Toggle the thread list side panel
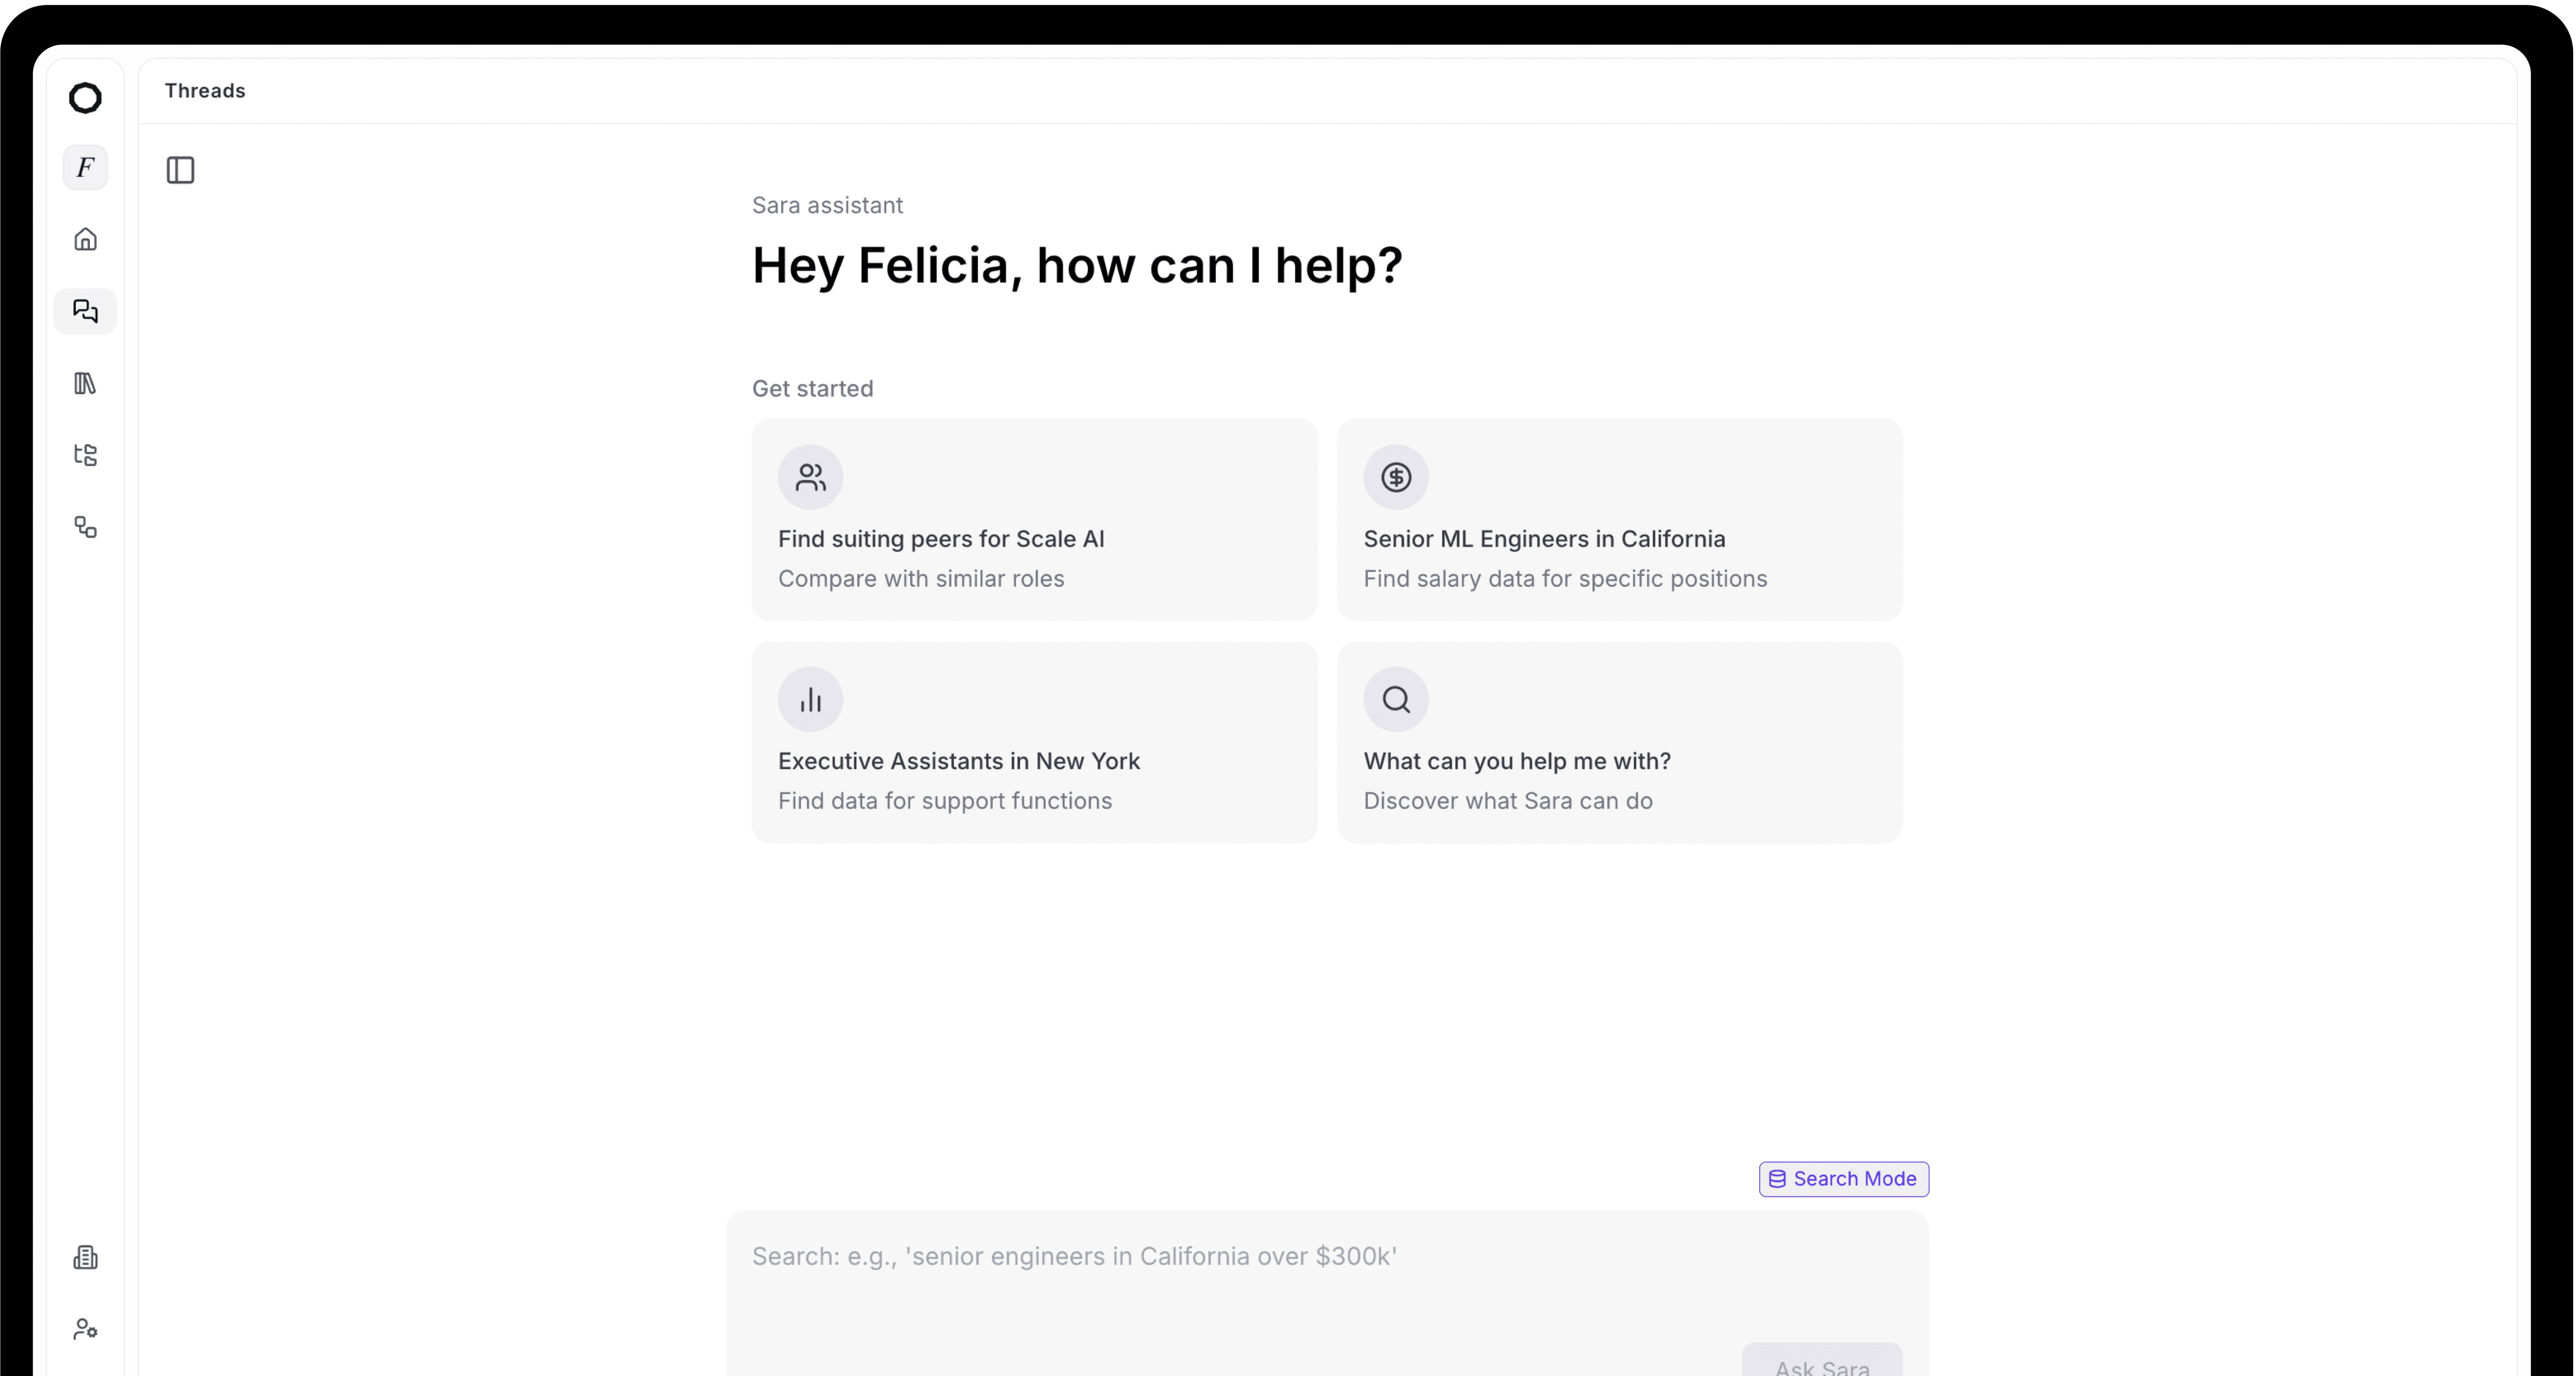Screen dimensions: 2576x1376 click(x=180, y=170)
